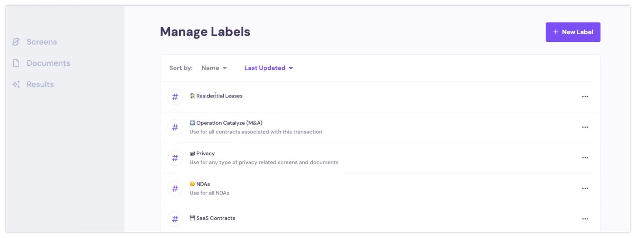Viewport: 636px width, 238px height.
Task: Open the Name sort dropdown
Action: click(214, 68)
